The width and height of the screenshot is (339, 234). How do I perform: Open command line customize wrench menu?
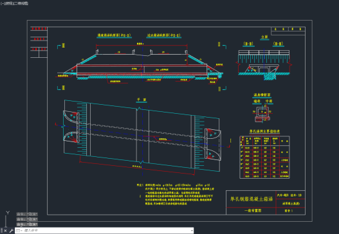point(11,231)
